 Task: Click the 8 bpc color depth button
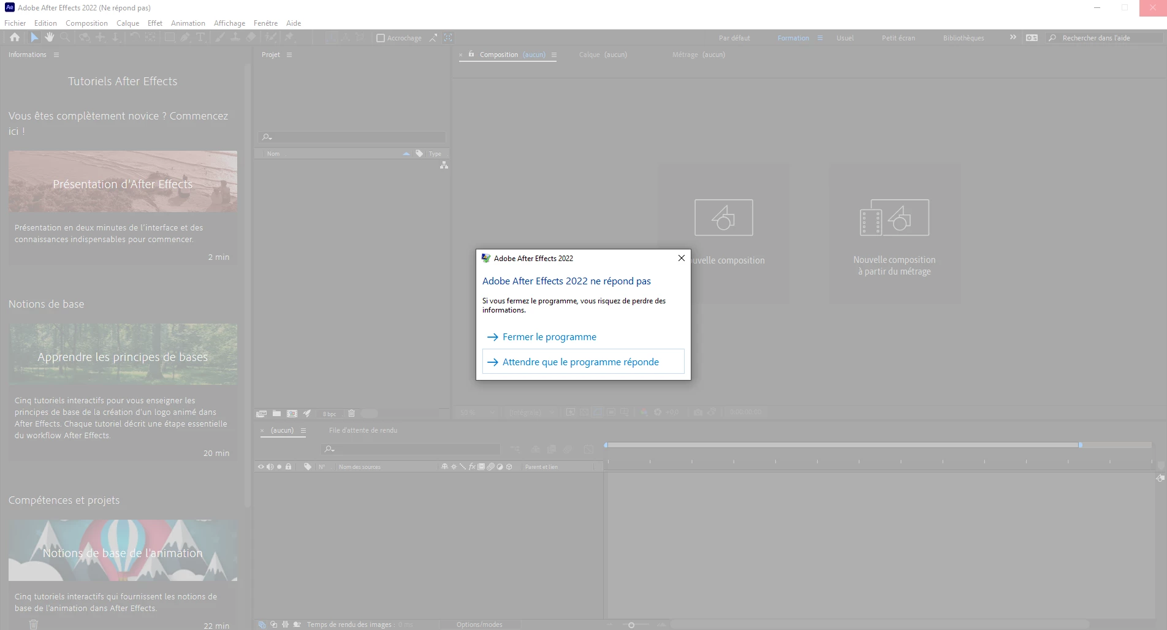[x=330, y=414]
